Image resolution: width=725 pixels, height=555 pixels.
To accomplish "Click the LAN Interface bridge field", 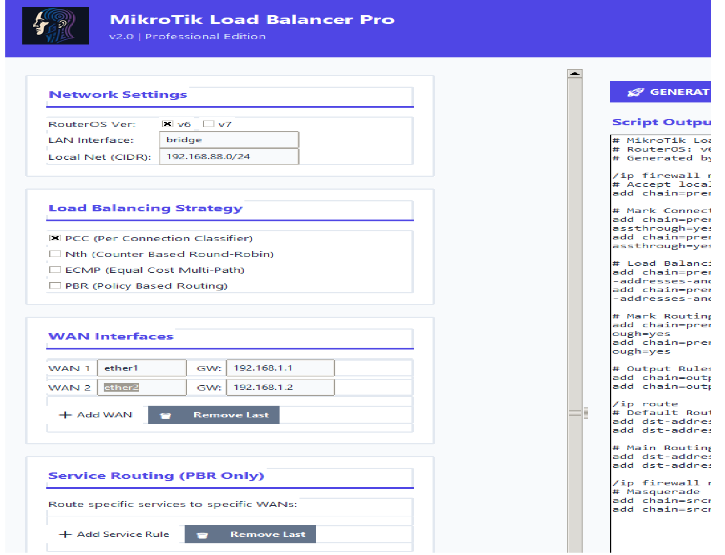I will click(x=229, y=139).
